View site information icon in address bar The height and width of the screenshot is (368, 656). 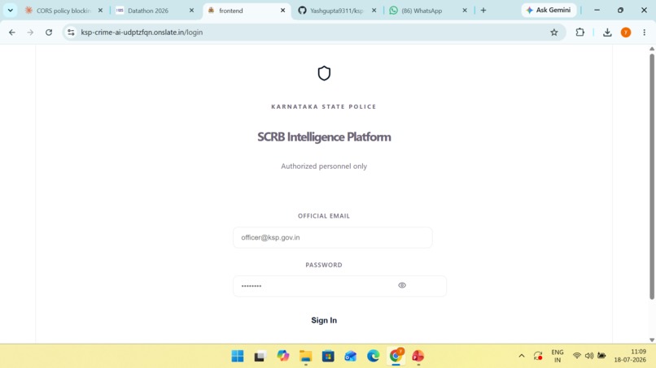coord(71,32)
